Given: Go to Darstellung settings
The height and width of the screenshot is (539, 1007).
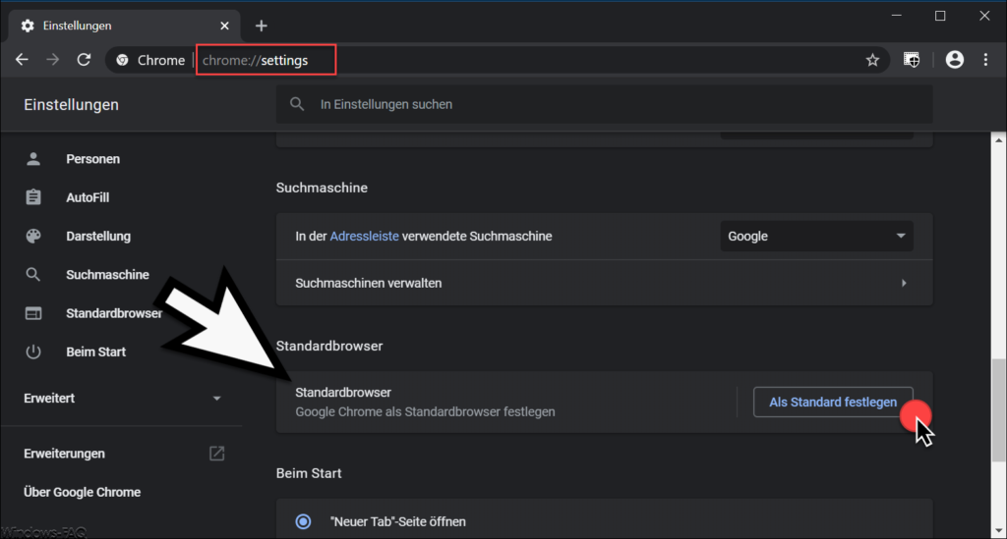Looking at the screenshot, I should (x=98, y=236).
